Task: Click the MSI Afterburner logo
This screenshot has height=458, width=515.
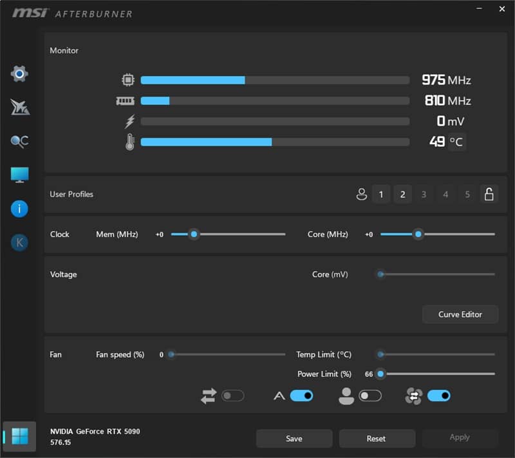Action: point(72,14)
